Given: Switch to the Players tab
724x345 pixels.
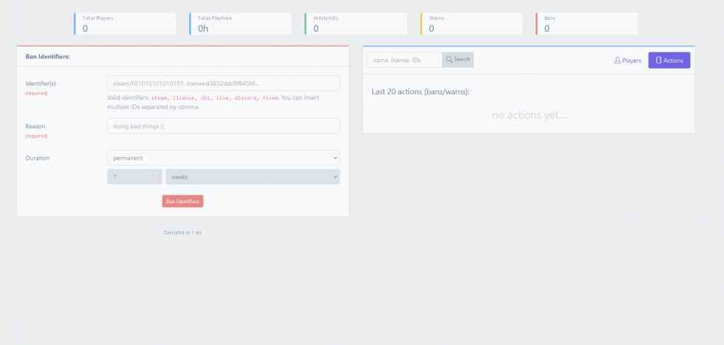Looking at the screenshot, I should pyautogui.click(x=627, y=60).
